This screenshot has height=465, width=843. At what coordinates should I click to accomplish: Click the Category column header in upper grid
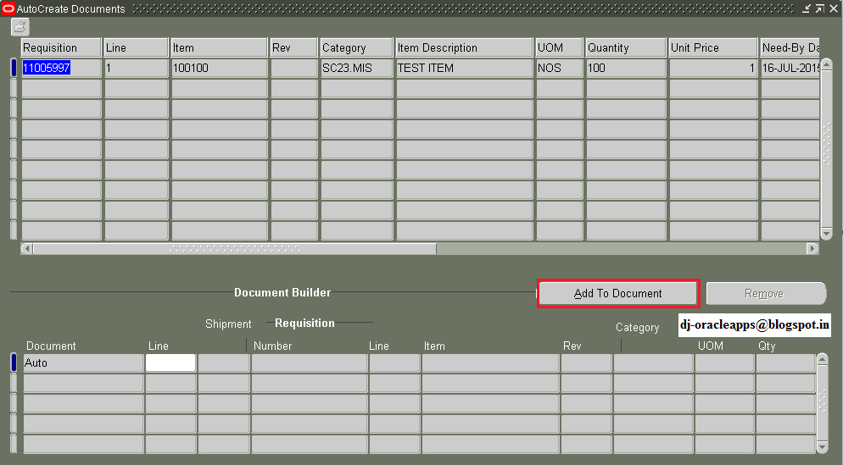pyautogui.click(x=356, y=47)
